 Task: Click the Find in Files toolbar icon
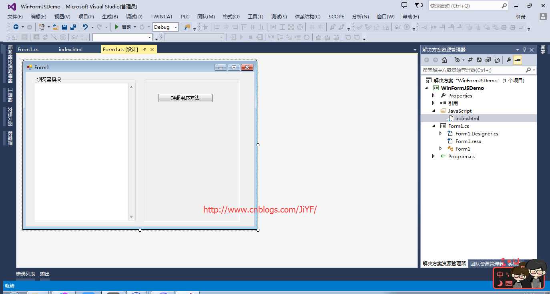187,27
